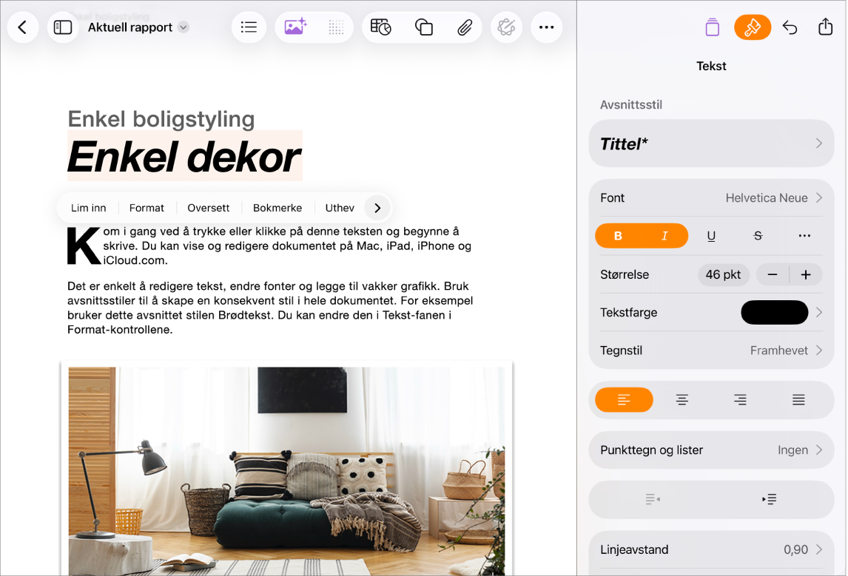Open Font selection Helvetica Neue
This screenshot has width=848, height=576.
711,197
